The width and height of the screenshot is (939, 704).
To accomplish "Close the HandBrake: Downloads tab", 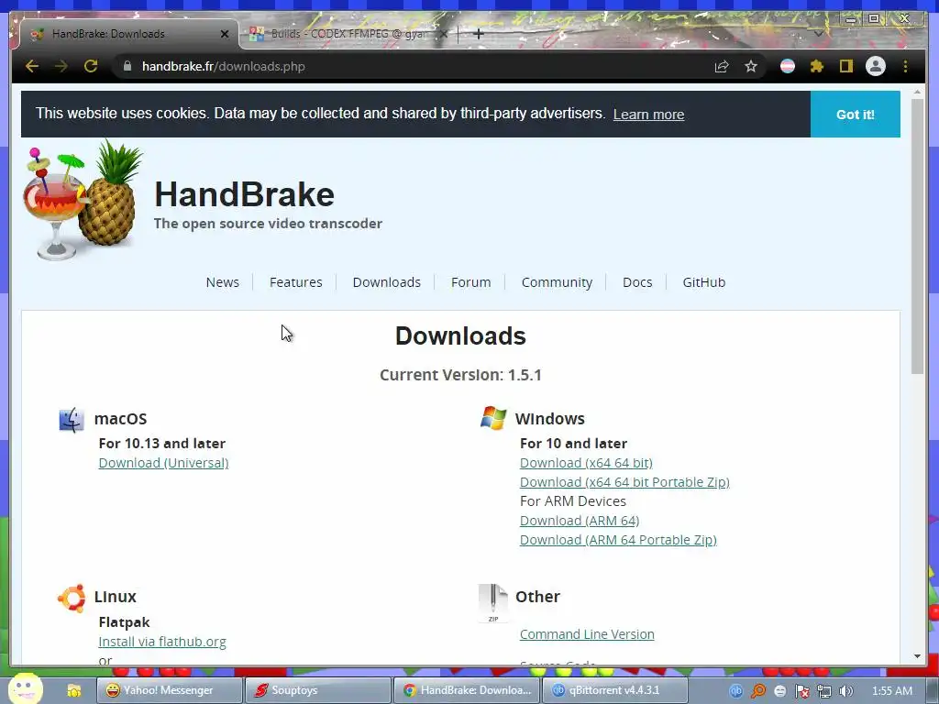I will pos(225,34).
